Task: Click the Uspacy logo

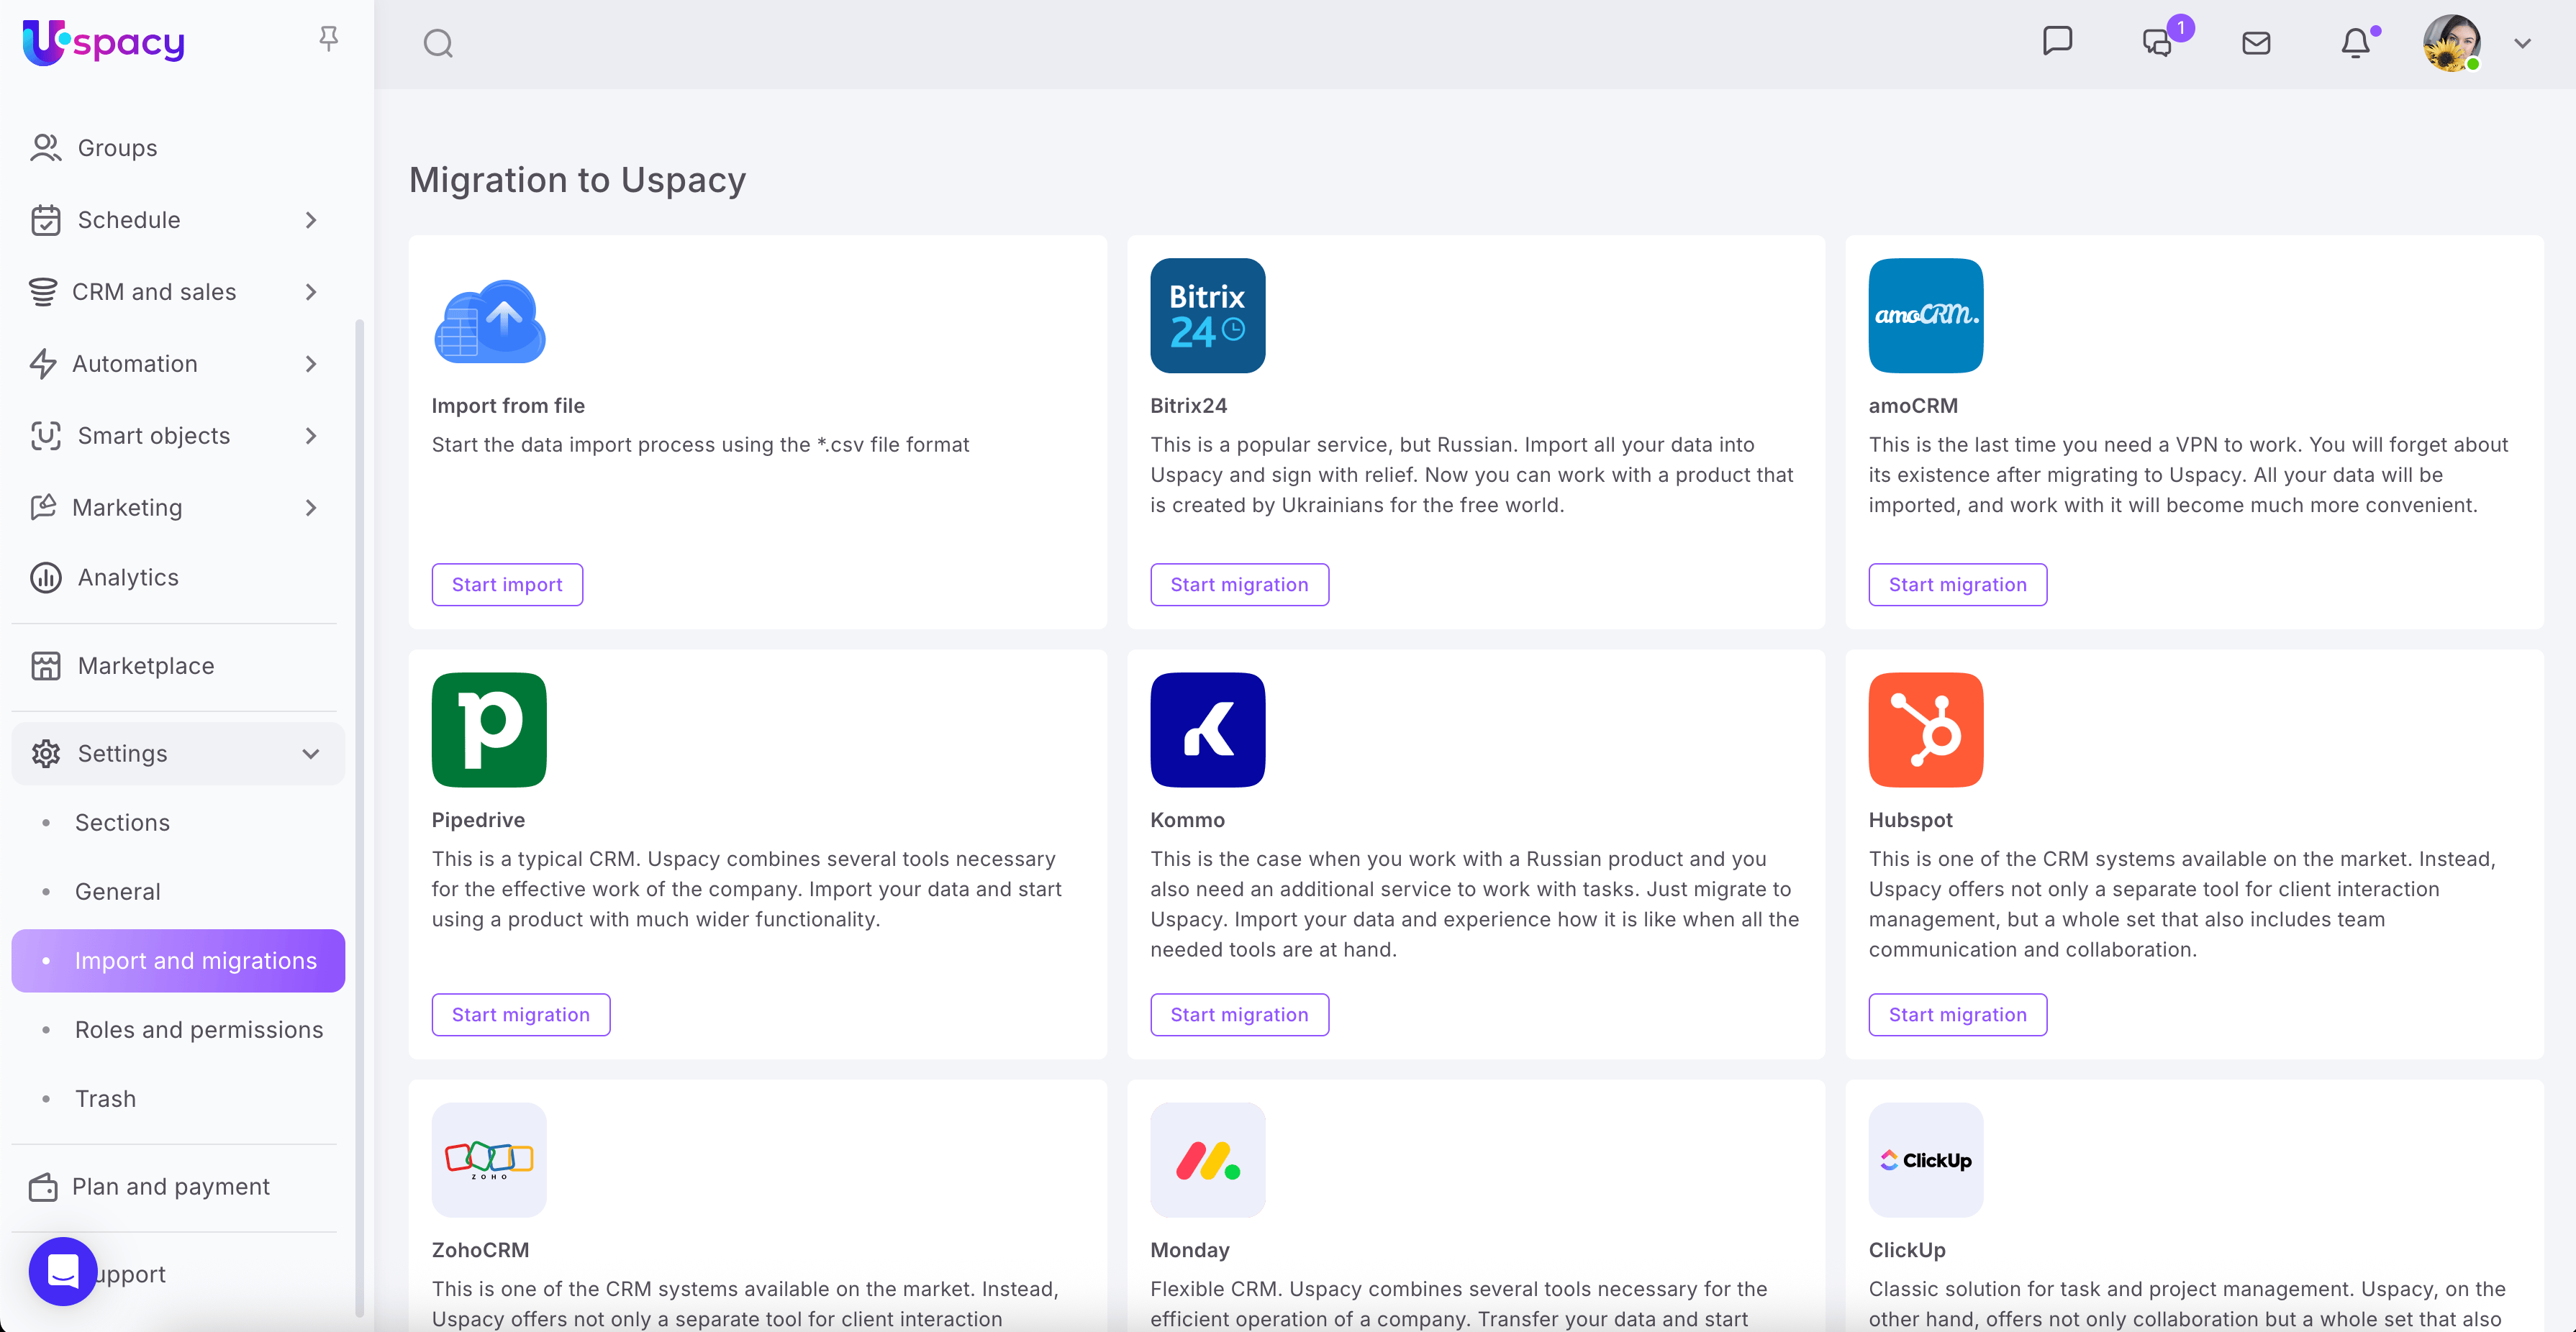Action: (104, 42)
